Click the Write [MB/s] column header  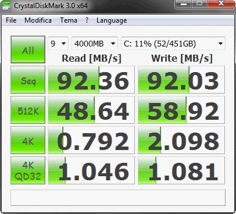coord(182,58)
